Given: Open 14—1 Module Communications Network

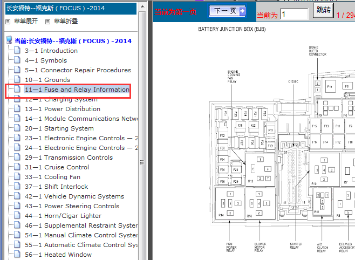Looking at the screenshot, I should pyautogui.click(x=81, y=119).
